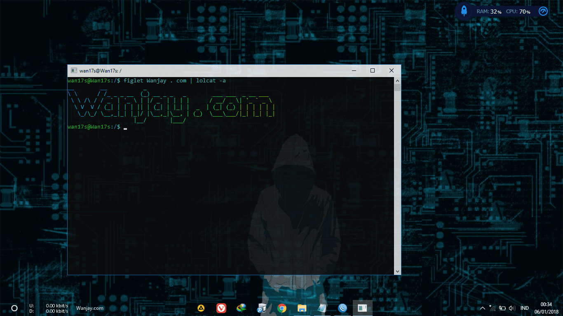Open the speedometer gauge icon in the widget
The image size is (563, 316).
[x=543, y=11]
